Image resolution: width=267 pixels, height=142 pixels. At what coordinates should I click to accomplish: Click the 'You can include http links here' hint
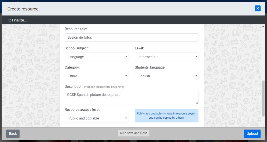coord(104,87)
